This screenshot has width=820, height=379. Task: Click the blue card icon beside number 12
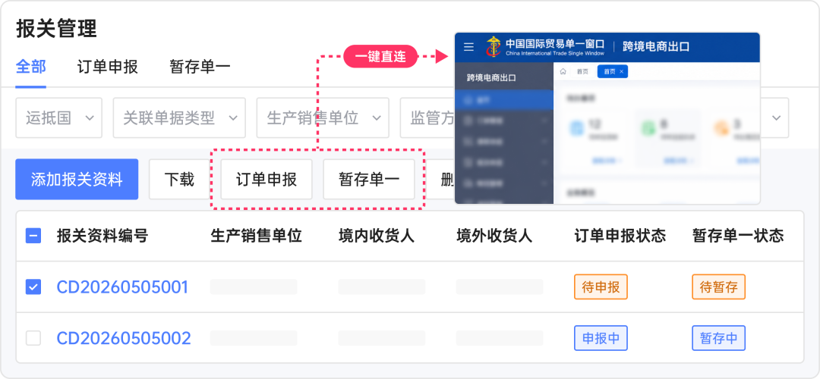click(576, 128)
